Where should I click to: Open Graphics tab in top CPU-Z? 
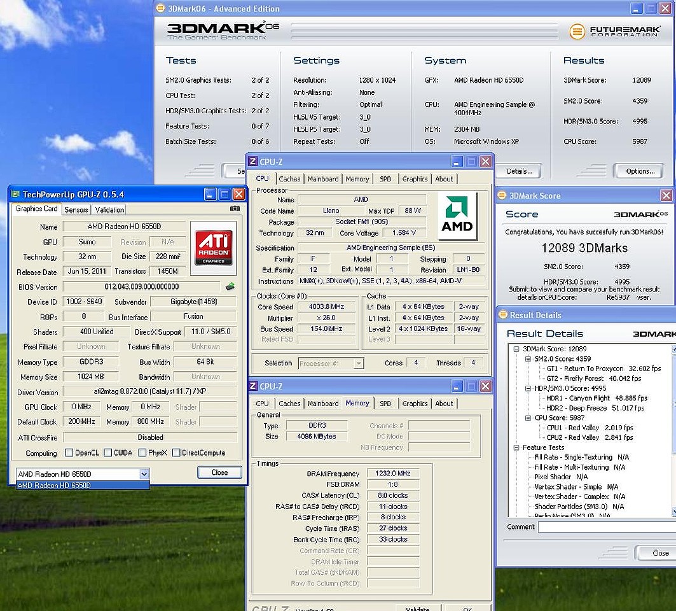coord(415,179)
